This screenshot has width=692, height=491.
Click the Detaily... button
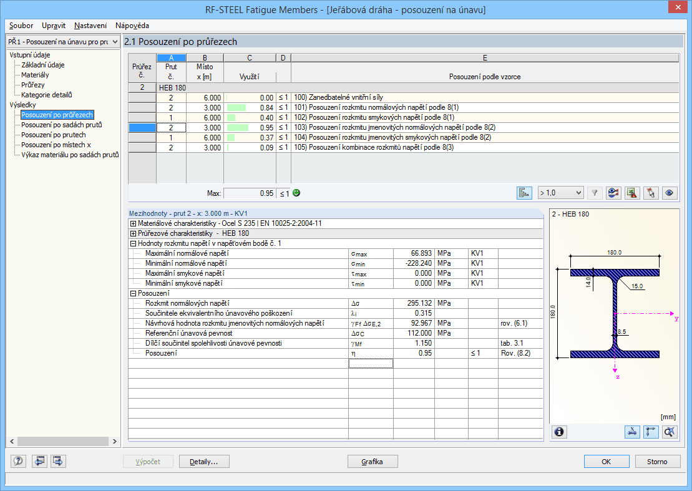point(204,462)
